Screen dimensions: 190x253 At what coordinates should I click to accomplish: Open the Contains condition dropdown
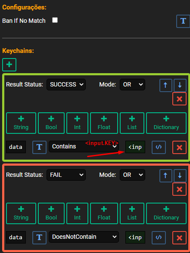click(84, 146)
